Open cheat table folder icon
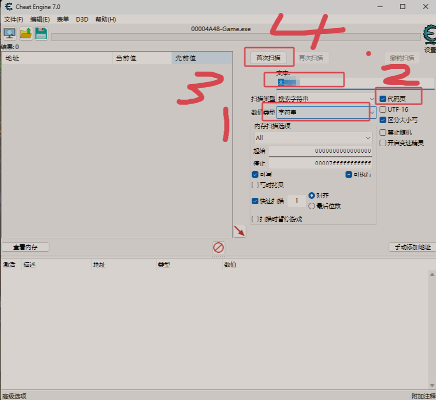The image size is (436, 400). click(x=26, y=34)
